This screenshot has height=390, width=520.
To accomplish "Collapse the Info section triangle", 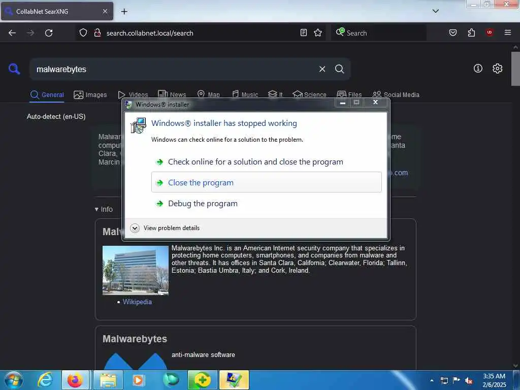I will tap(96, 209).
